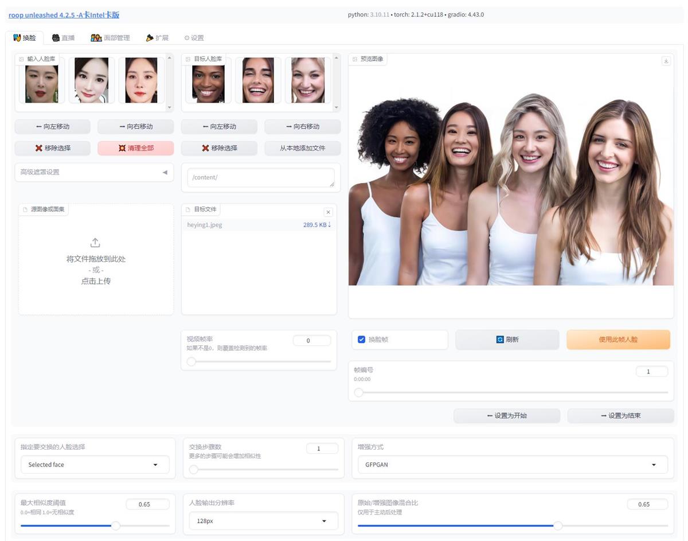Adjust the 帧编号 frame slider handle
This screenshot has height=541, width=688.
[359, 392]
